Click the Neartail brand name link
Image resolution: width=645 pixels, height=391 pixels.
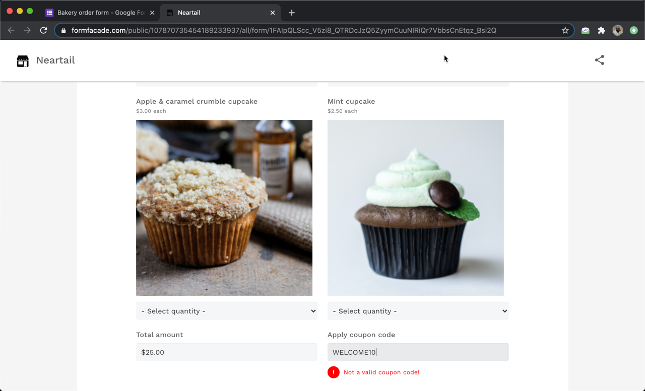[x=55, y=60]
